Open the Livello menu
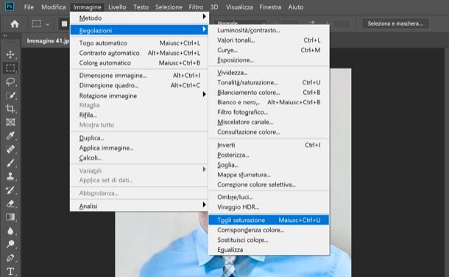The width and height of the screenshot is (449, 277). click(117, 7)
